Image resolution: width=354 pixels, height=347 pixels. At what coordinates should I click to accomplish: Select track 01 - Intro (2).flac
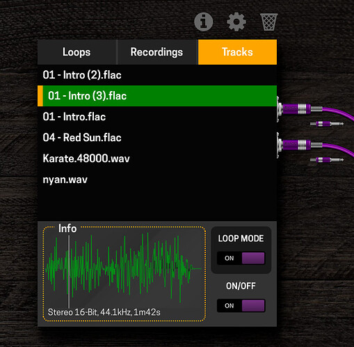click(157, 75)
